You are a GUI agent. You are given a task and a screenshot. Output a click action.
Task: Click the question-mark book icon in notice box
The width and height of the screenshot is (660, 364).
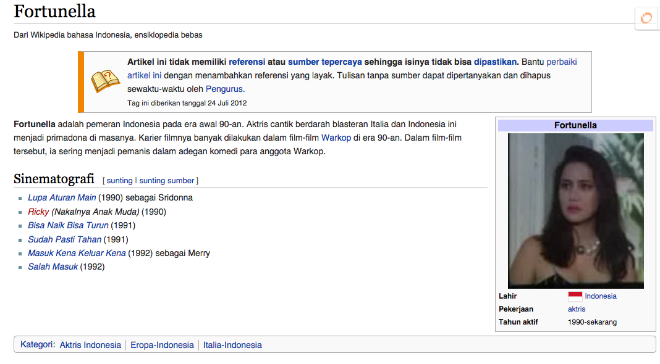(105, 81)
